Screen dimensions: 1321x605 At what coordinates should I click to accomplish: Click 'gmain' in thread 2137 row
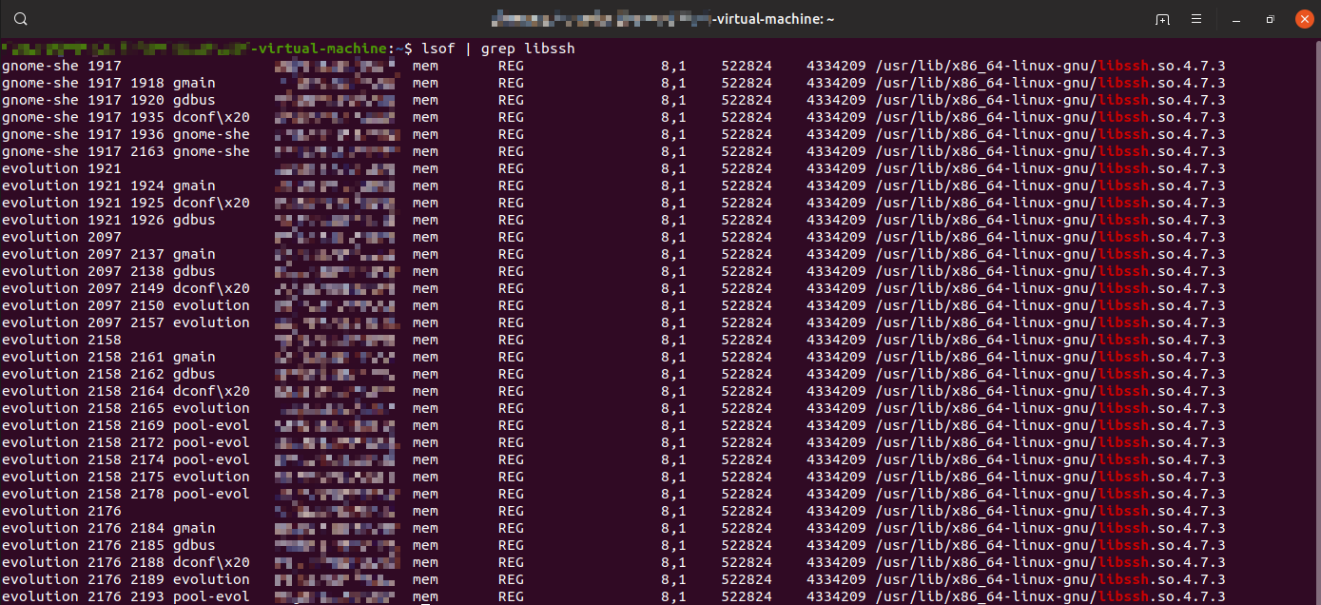point(194,254)
